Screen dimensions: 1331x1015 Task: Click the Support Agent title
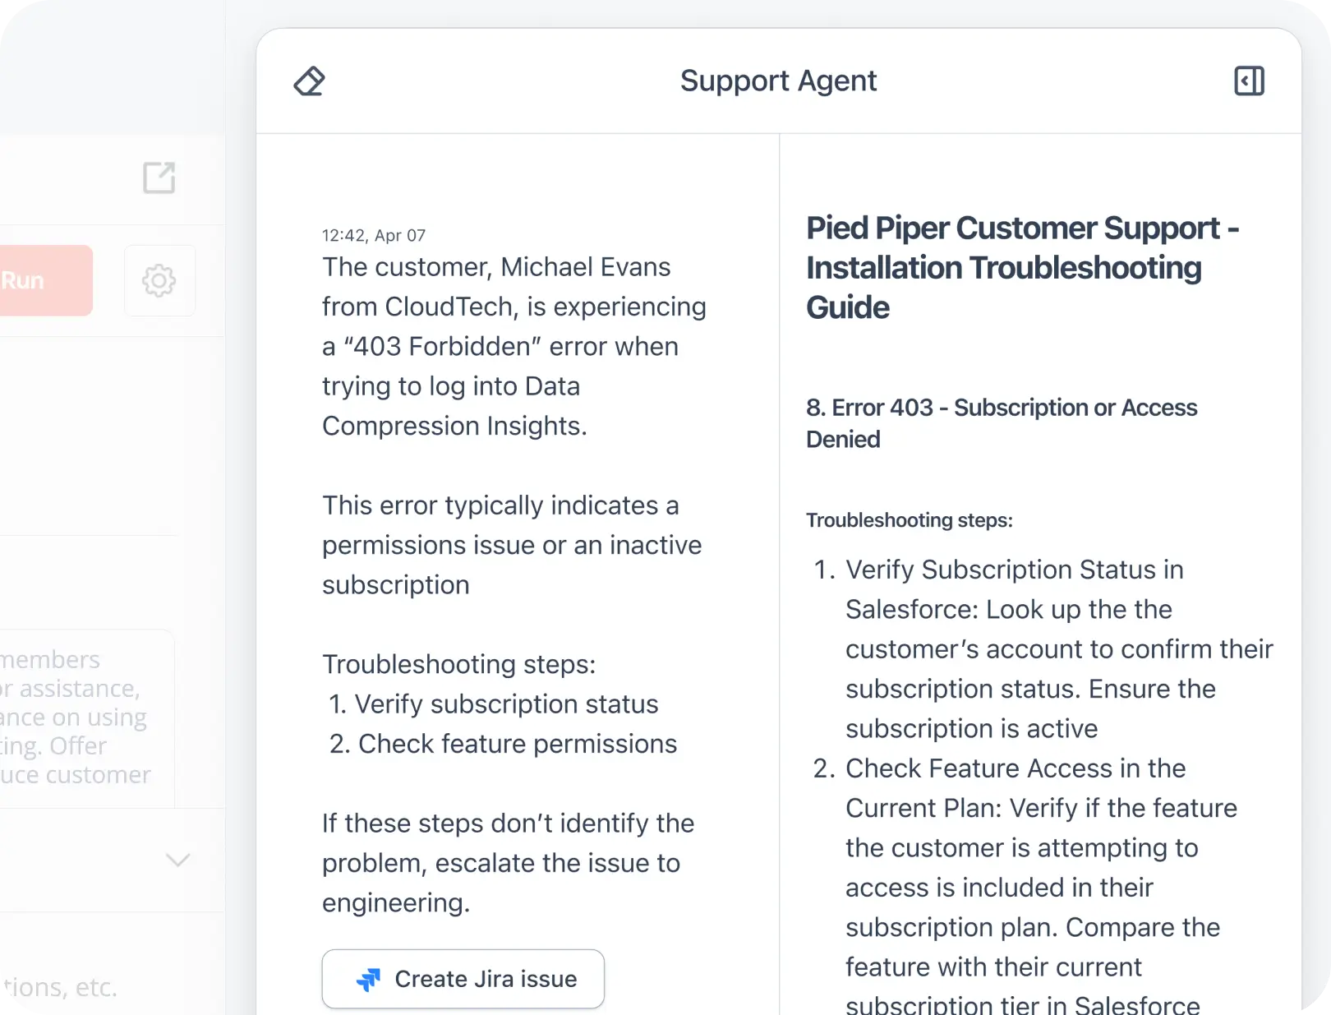pyautogui.click(x=778, y=81)
